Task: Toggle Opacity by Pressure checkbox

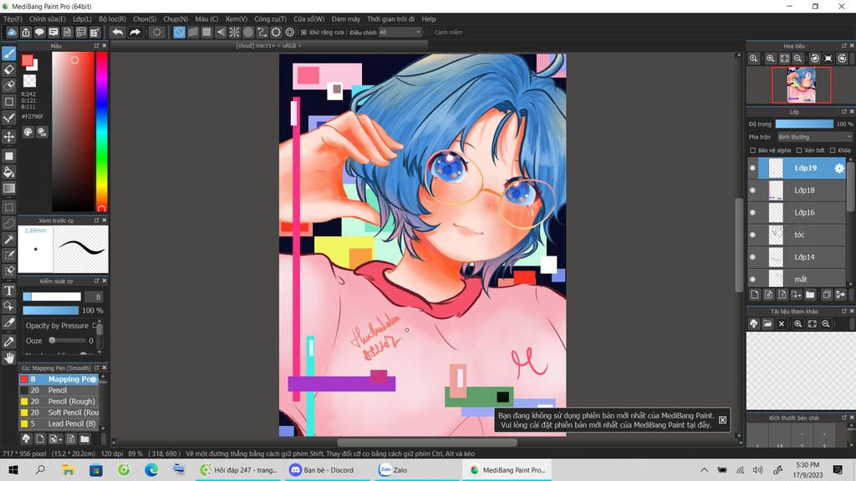Action: click(x=94, y=326)
